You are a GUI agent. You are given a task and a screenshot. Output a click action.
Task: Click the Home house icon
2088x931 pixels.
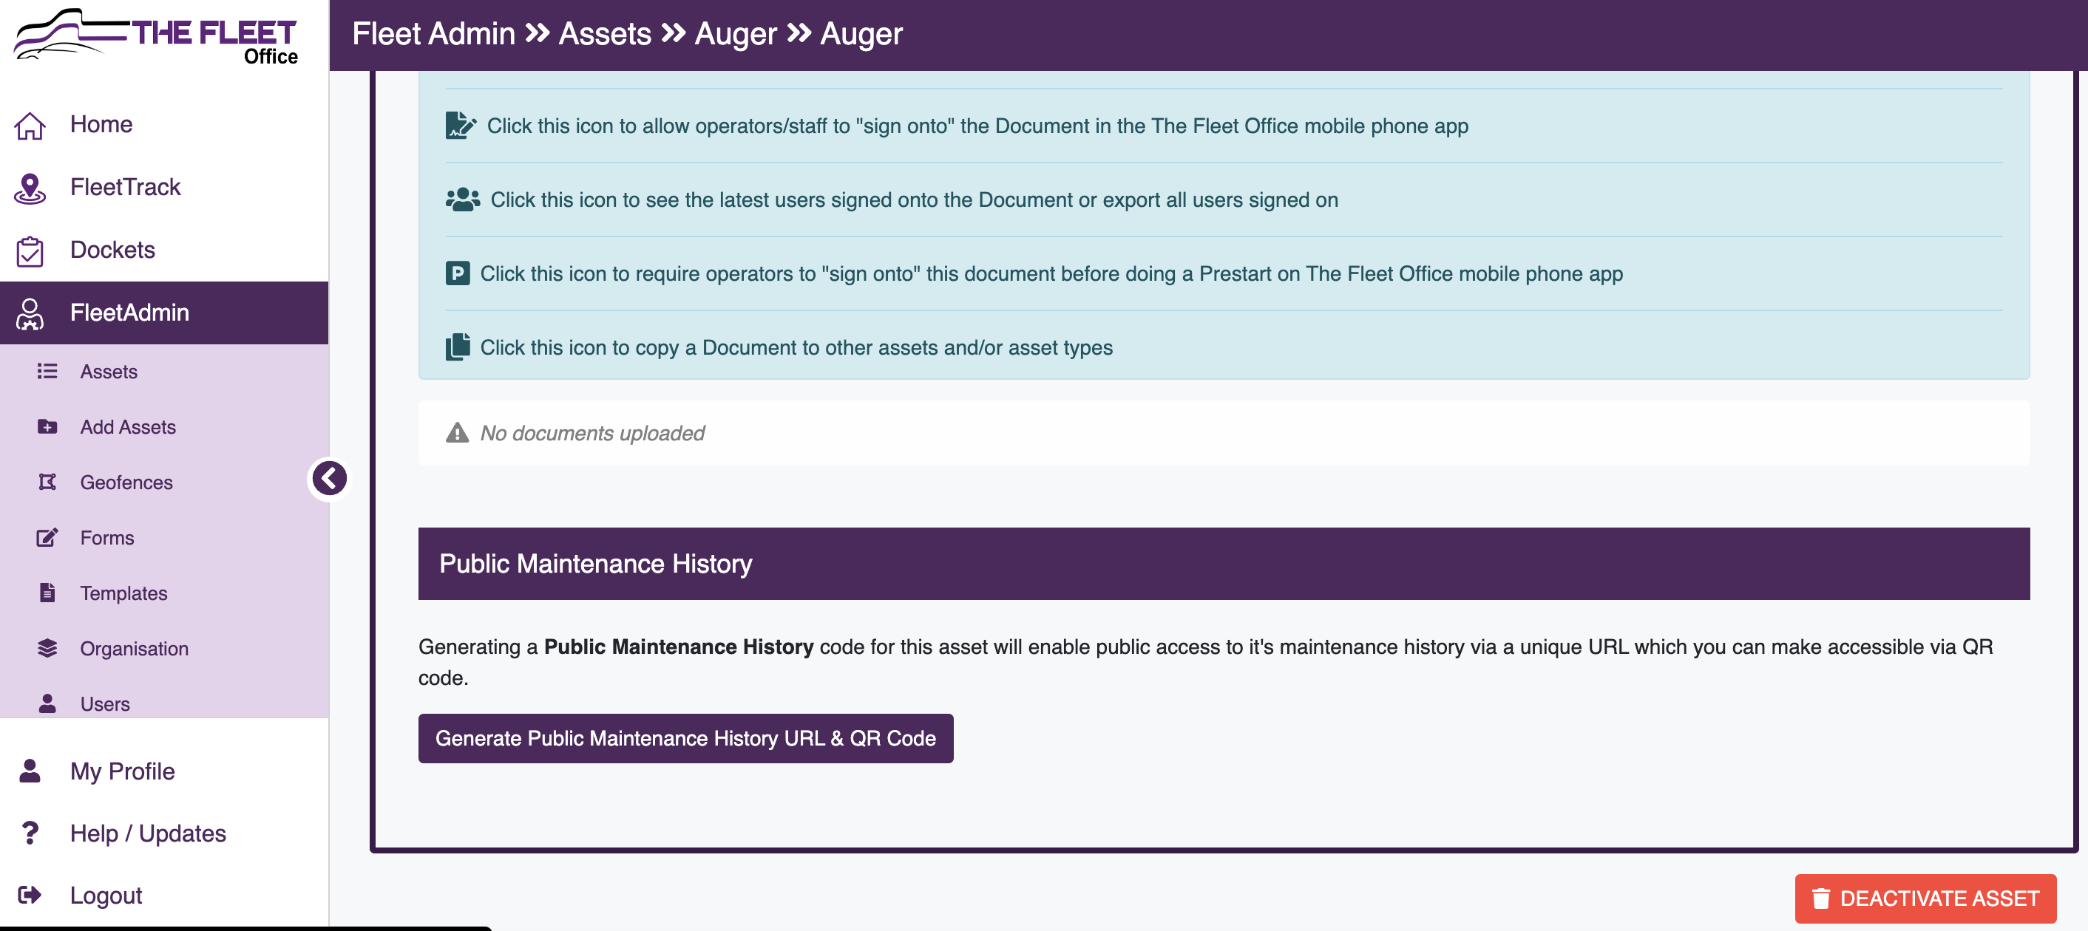(30, 125)
